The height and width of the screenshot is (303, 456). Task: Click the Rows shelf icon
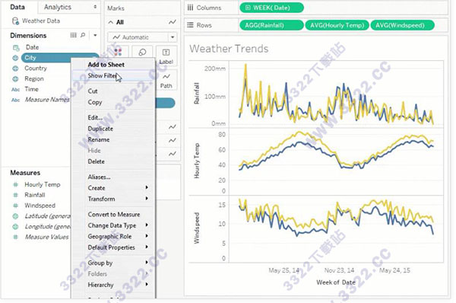point(190,25)
